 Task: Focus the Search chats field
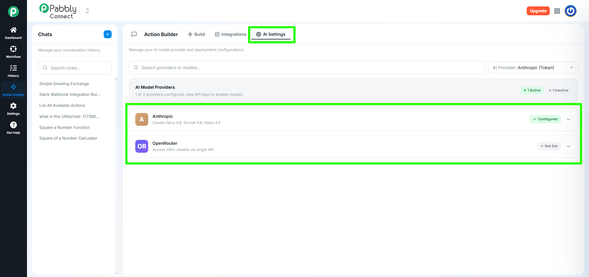[75, 68]
